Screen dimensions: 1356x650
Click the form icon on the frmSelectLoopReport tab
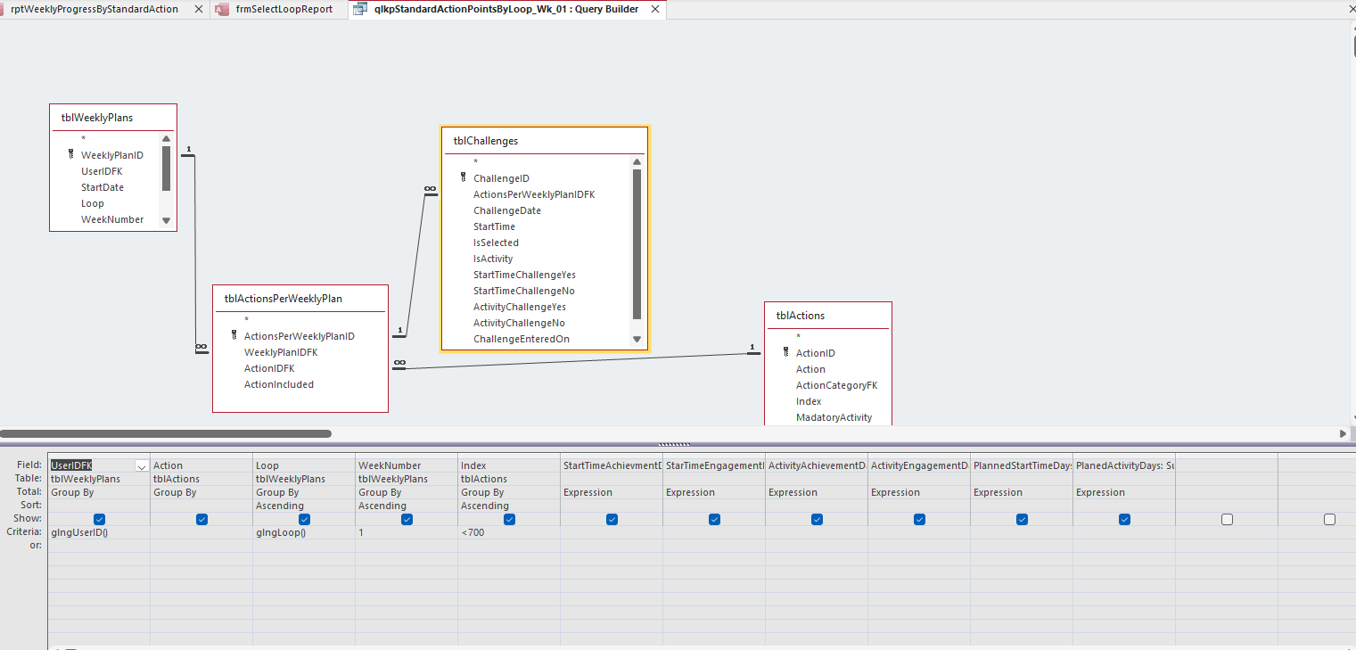point(222,9)
